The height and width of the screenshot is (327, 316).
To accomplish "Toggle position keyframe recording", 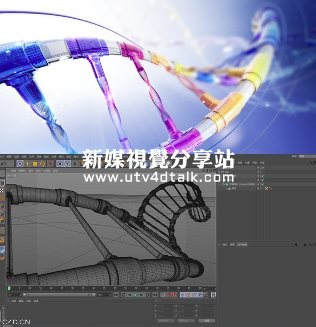I will [183, 295].
